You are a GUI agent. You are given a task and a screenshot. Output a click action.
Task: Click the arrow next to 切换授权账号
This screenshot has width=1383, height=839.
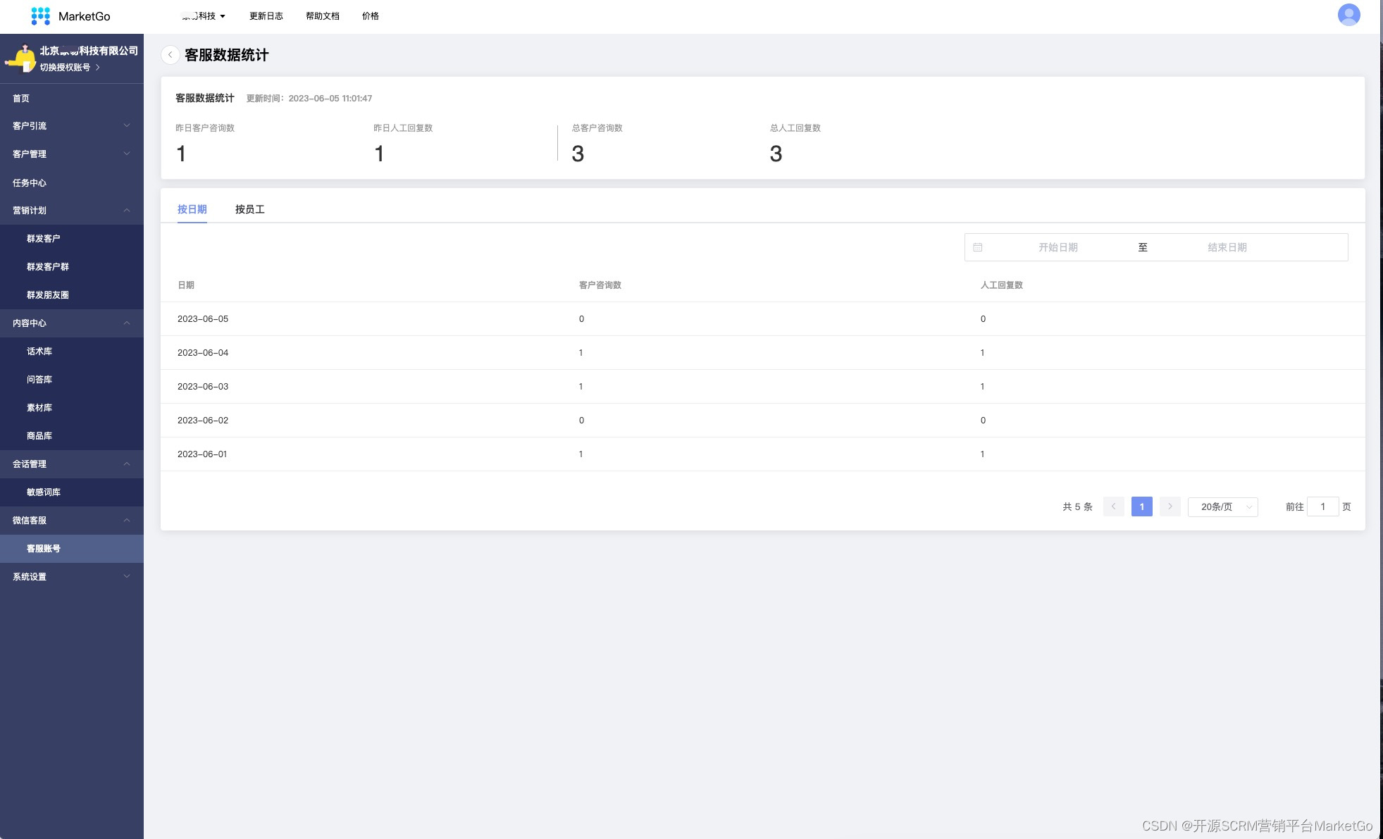(x=97, y=68)
